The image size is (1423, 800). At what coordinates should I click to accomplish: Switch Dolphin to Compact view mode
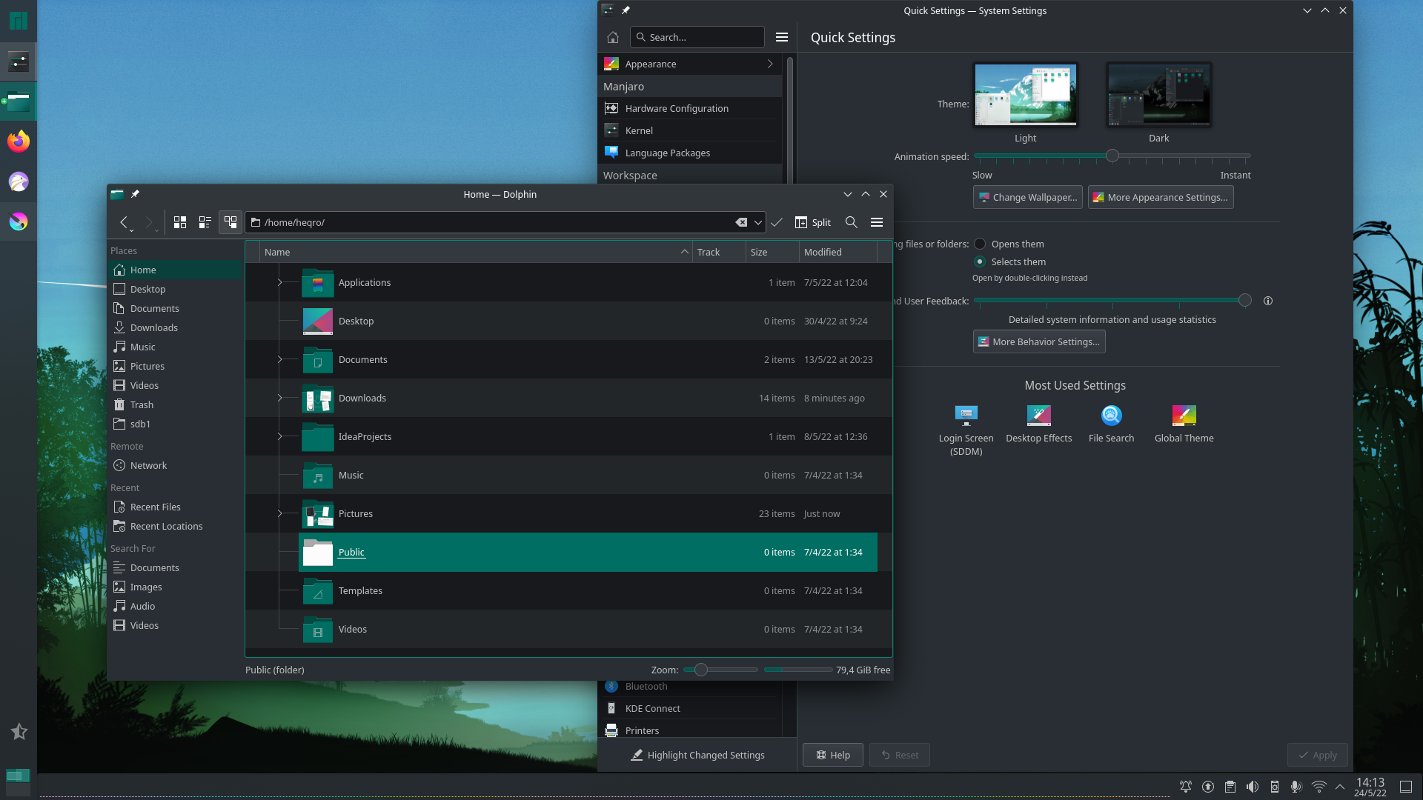click(205, 222)
